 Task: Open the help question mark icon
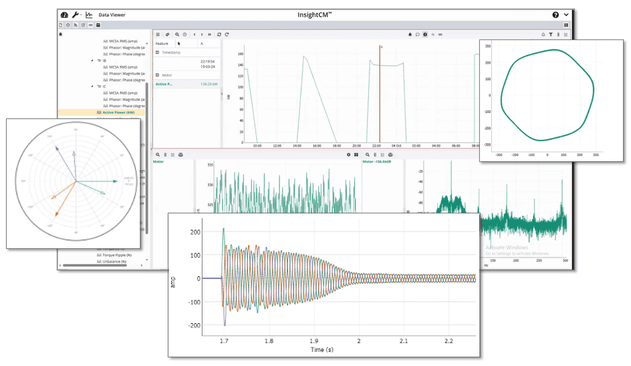(555, 15)
